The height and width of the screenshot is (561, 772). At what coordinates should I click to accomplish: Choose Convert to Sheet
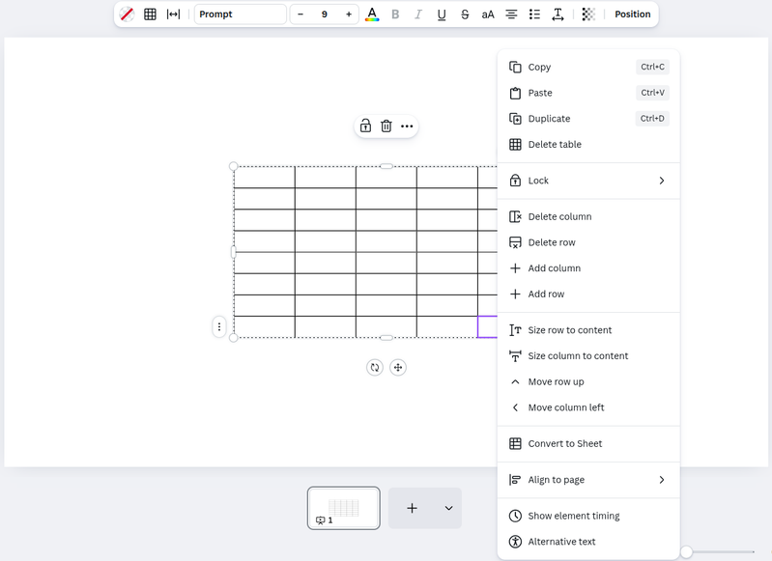588,443
